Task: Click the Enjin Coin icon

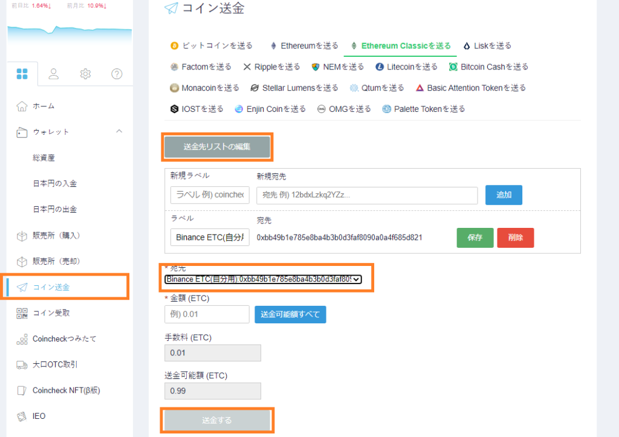Action: tap(239, 109)
